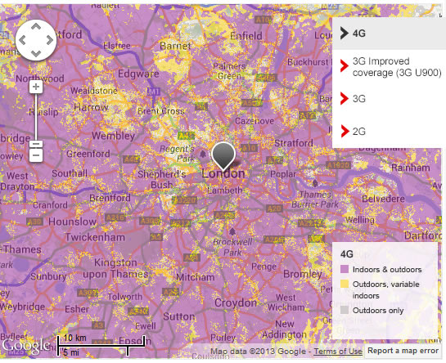Click purple Indoors & outdoors legend swatch
446x363 pixels.
[345, 269]
